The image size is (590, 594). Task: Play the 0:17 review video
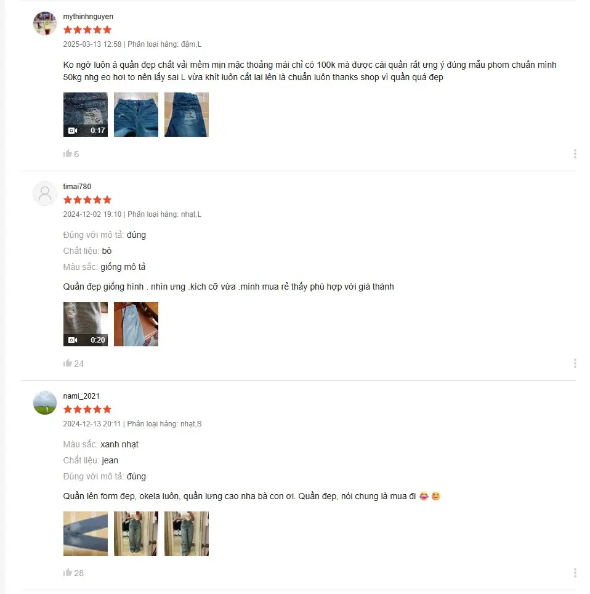tap(85, 115)
